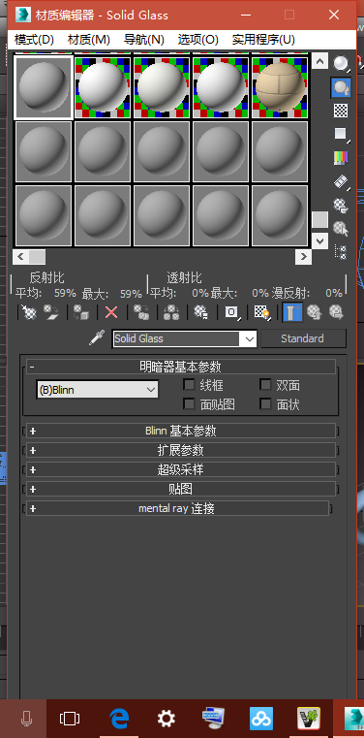
Task: Click Go Forward to Sibling icon
Action: coord(336,312)
